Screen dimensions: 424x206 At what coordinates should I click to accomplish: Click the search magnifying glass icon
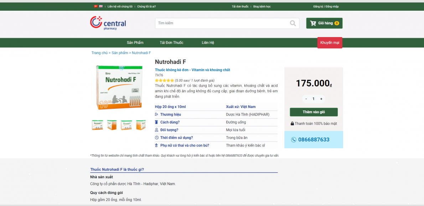coord(293,23)
